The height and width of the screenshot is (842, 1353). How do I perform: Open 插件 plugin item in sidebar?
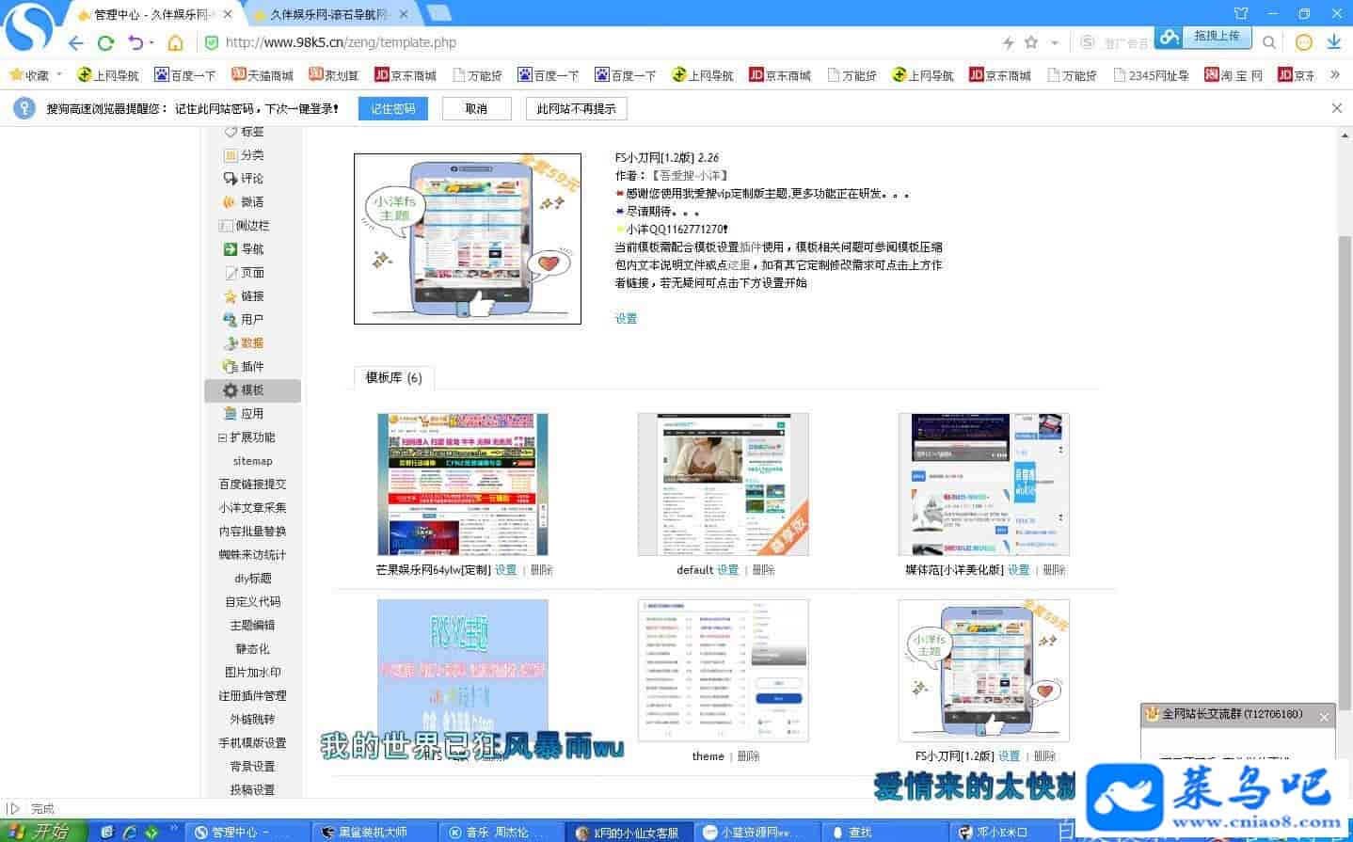[x=252, y=367]
